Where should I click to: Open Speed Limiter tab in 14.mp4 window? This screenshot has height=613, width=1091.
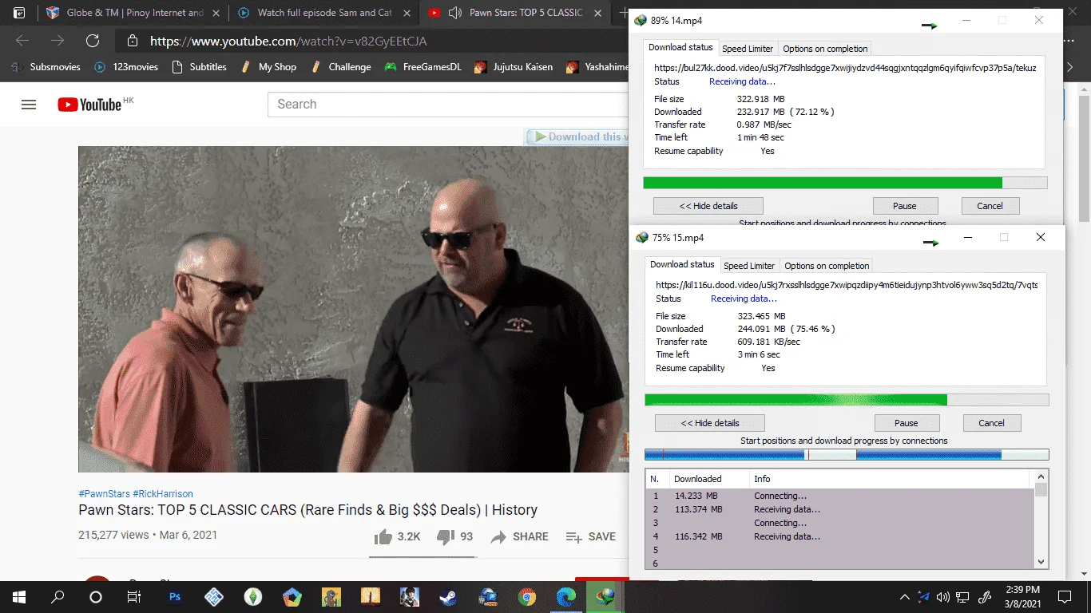point(748,49)
